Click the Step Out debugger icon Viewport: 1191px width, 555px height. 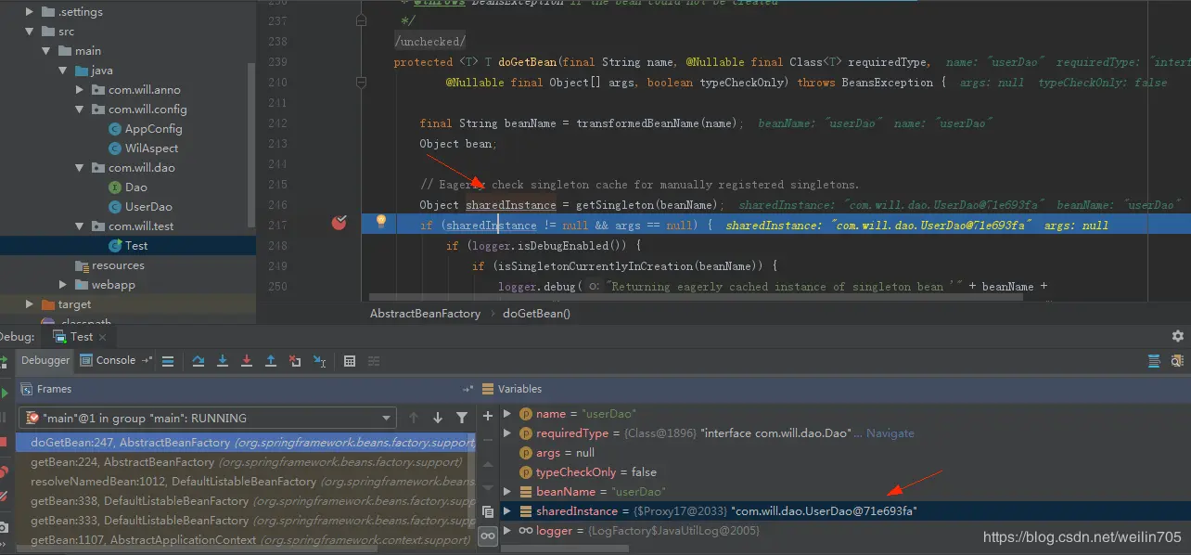click(271, 361)
